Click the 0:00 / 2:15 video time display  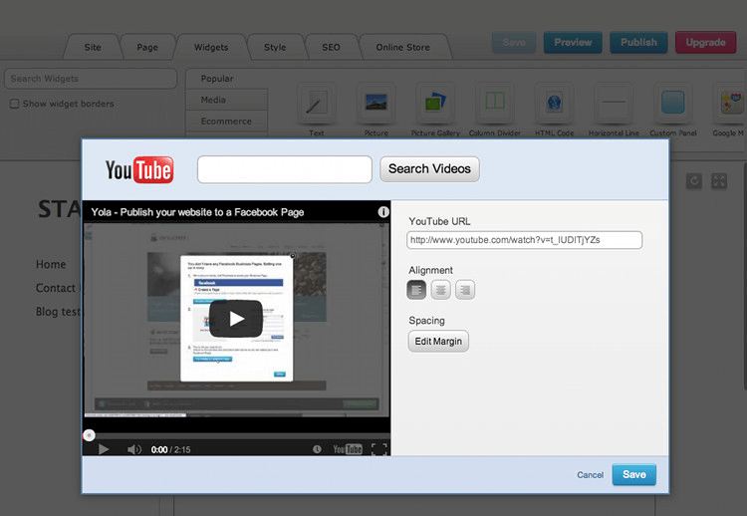[170, 449]
